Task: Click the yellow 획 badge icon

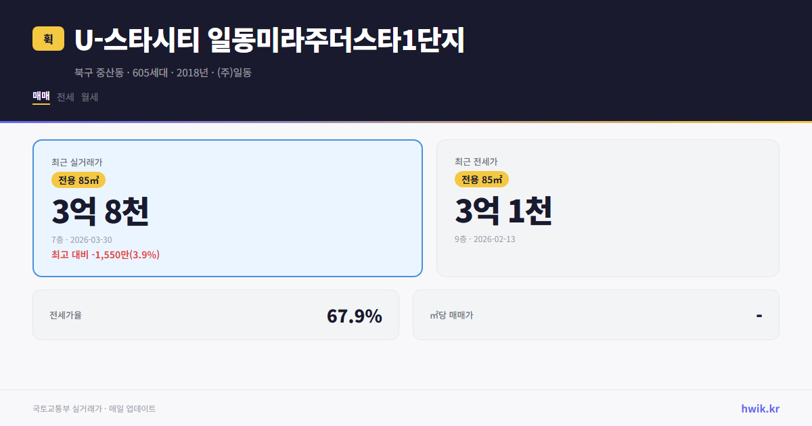Action: [45, 39]
